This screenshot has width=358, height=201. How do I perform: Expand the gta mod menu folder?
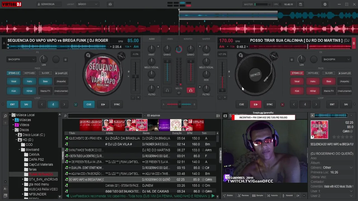(x=23, y=184)
